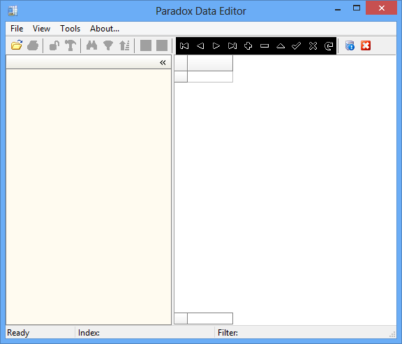Image resolution: width=402 pixels, height=344 pixels.
Task: Click the database info icon
Action: [350, 45]
